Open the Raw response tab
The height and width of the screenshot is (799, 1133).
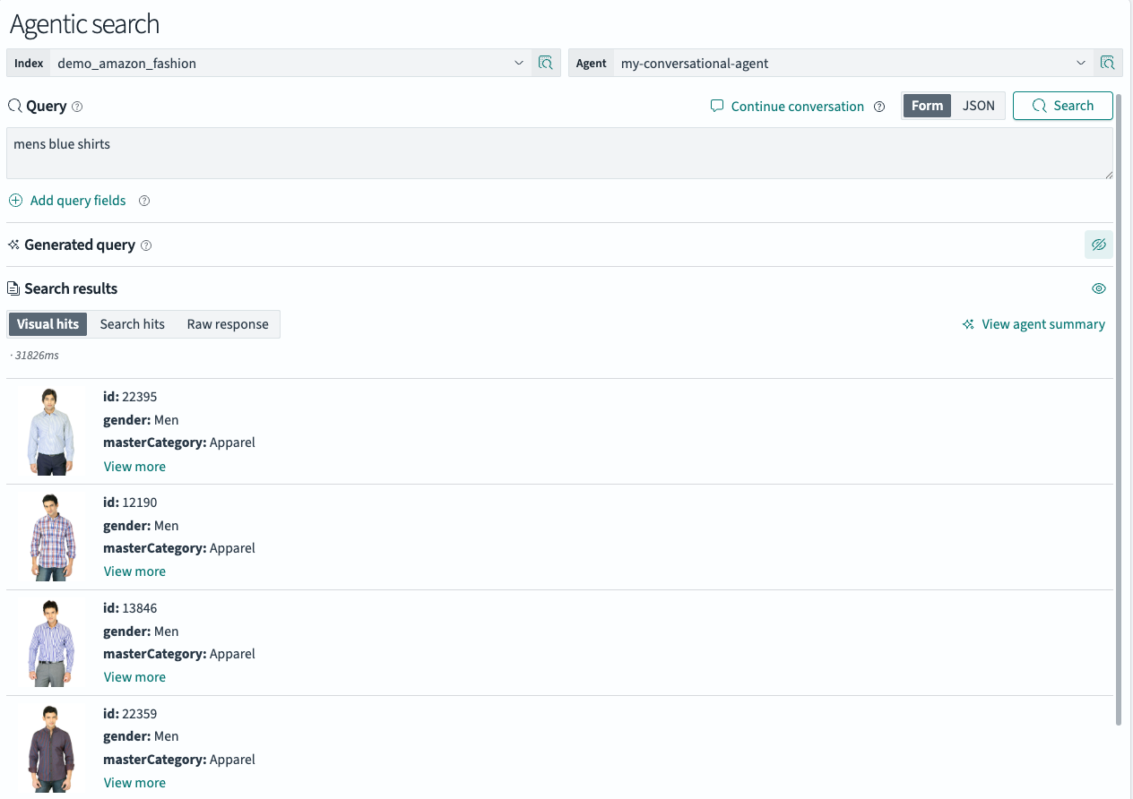coord(227,323)
